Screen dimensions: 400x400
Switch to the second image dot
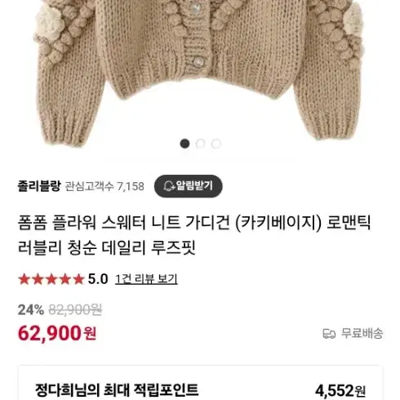pyautogui.click(x=200, y=144)
